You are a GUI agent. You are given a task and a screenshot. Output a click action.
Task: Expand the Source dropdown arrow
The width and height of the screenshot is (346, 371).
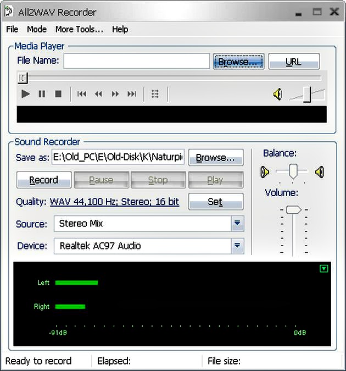(237, 223)
